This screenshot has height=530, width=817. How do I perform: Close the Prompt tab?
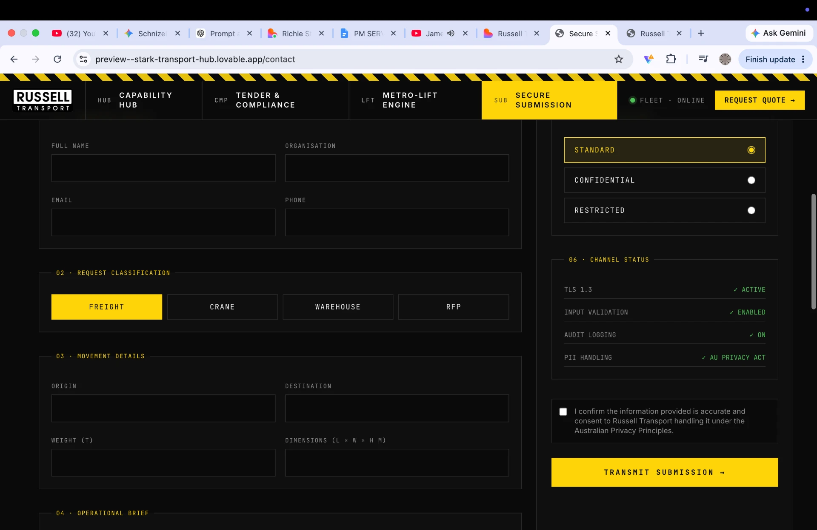pyautogui.click(x=249, y=33)
